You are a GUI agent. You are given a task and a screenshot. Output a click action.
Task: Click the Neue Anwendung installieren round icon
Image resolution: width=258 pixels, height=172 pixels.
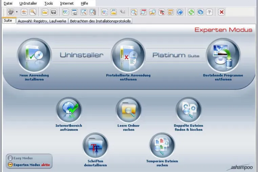34,55
